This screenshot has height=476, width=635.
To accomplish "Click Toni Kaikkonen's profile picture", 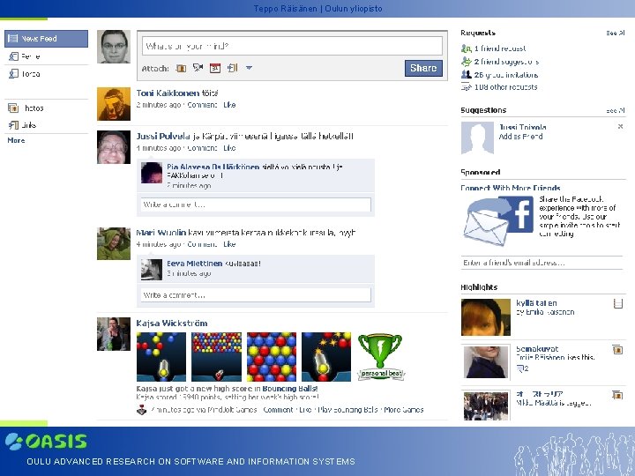I will point(114,104).
